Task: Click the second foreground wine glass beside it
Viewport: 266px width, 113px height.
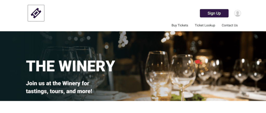Action: pyautogui.click(x=183, y=76)
